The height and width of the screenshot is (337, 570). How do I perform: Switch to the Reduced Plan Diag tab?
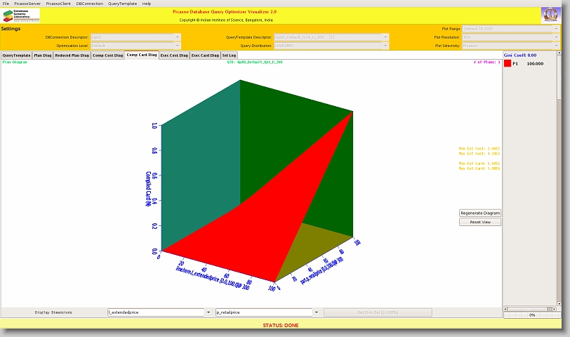pos(72,55)
